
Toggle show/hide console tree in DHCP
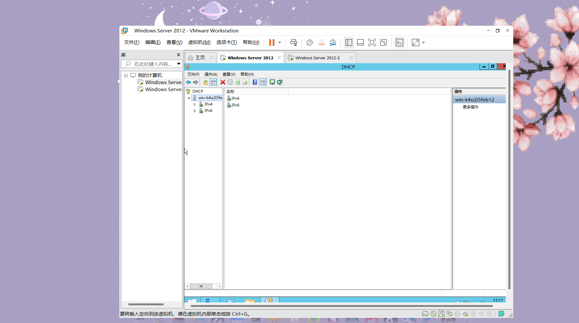pyautogui.click(x=213, y=82)
